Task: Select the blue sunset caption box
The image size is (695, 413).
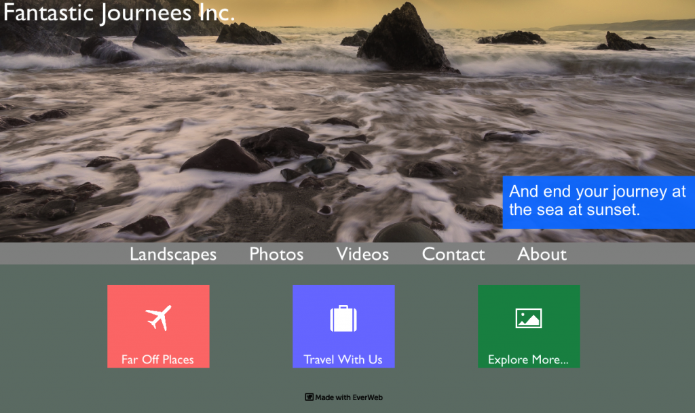Action: [x=598, y=201]
